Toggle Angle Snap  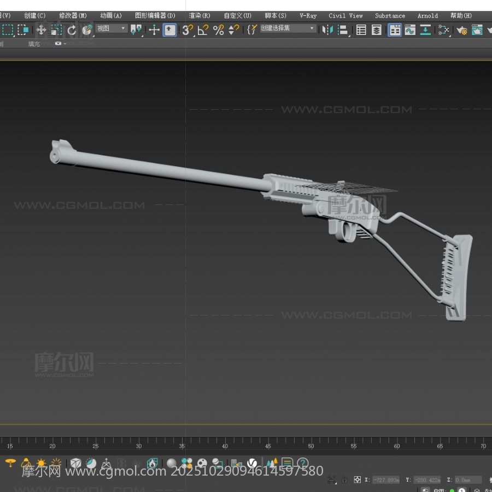[203, 30]
